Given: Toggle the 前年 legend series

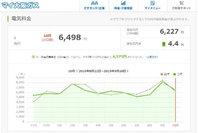Looking at the screenshot, I should coord(165,74).
